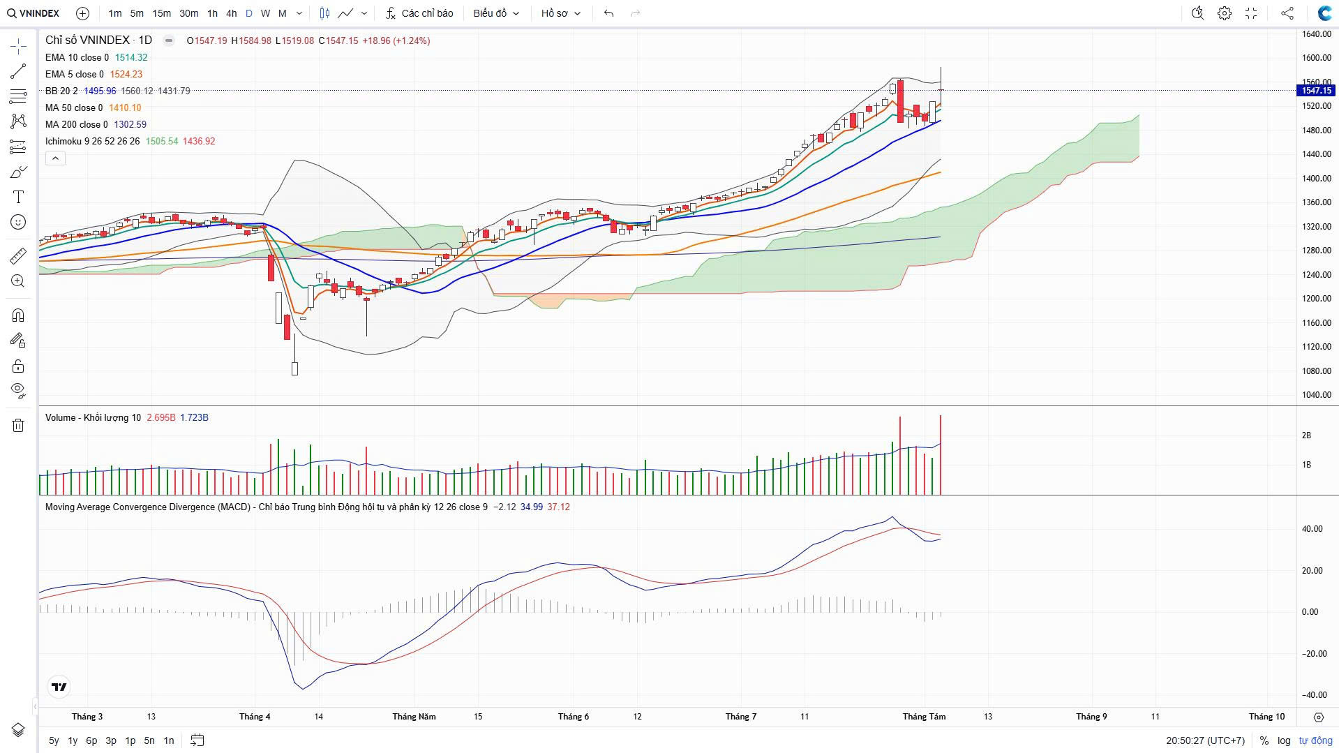
Task: Select the D daily timeframe
Action: tap(249, 13)
